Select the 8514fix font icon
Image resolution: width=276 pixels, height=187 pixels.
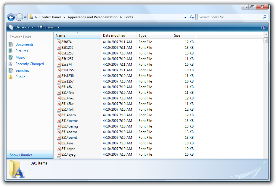point(59,87)
